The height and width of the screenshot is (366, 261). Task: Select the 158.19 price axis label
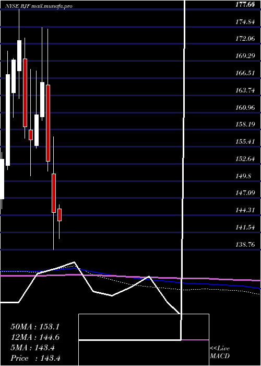(245, 124)
